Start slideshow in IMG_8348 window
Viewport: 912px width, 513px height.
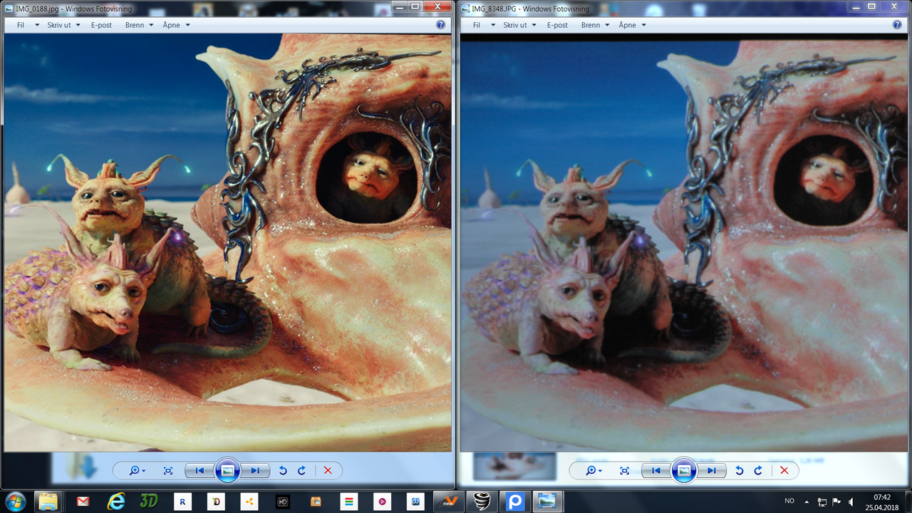point(683,470)
